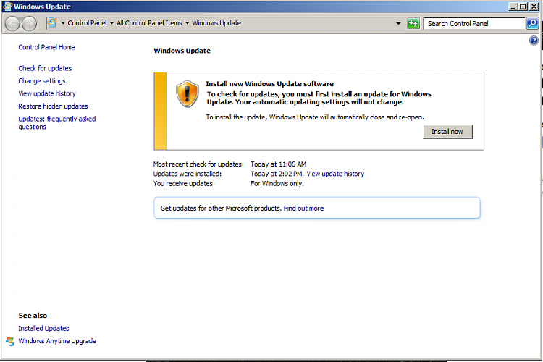Maximize the Windows Update window
543x362 pixels.
(523, 7)
